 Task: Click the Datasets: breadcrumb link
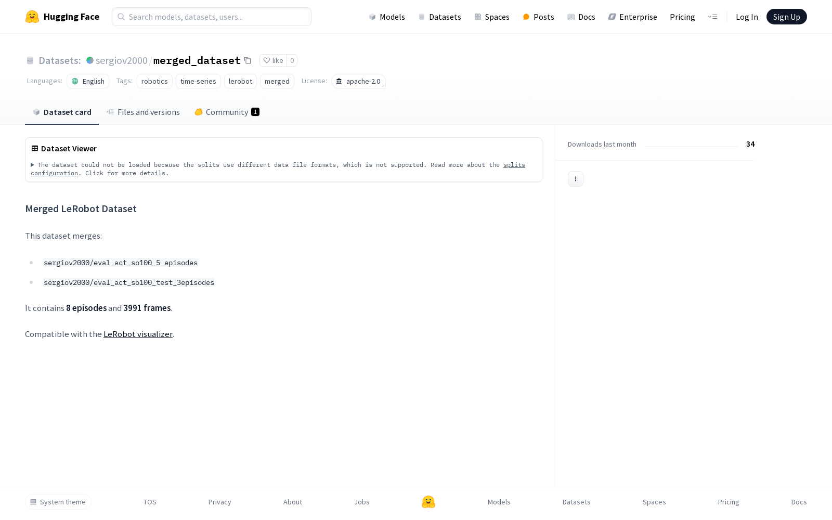pyautogui.click(x=60, y=61)
